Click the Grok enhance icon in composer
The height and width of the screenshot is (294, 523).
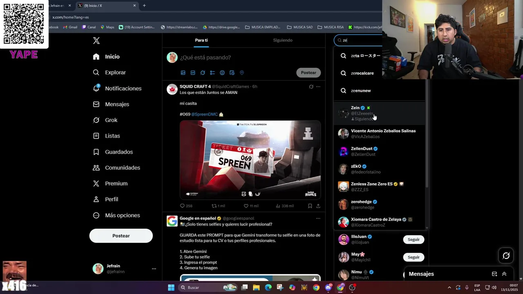click(x=203, y=73)
